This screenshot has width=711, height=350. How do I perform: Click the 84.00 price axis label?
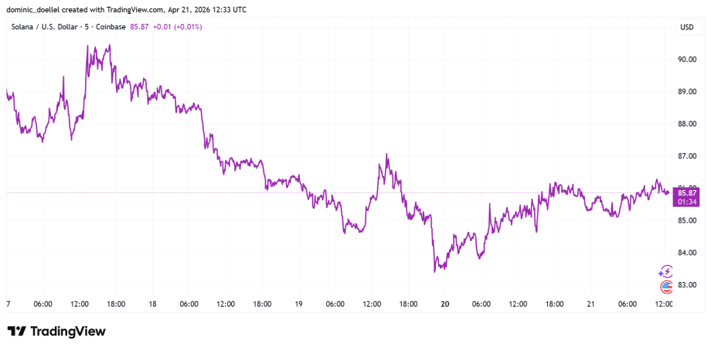(x=687, y=253)
